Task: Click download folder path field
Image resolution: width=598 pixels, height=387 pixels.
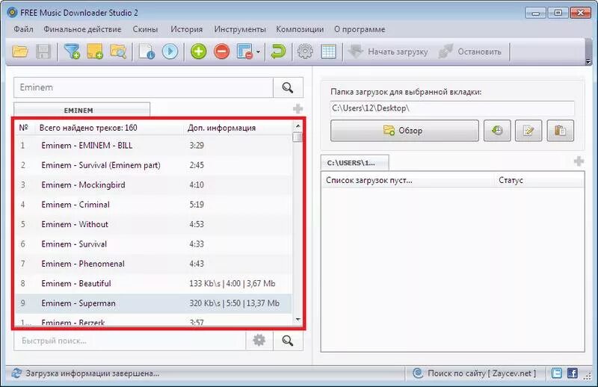Action: (452, 108)
